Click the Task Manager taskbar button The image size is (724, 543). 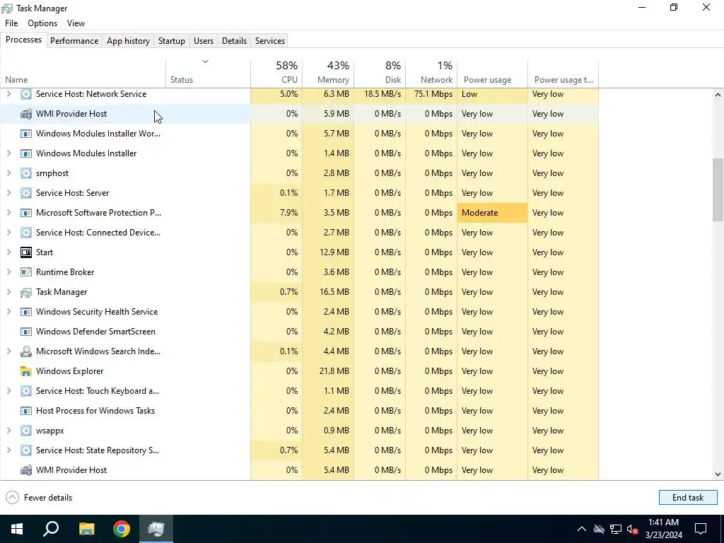click(x=156, y=529)
